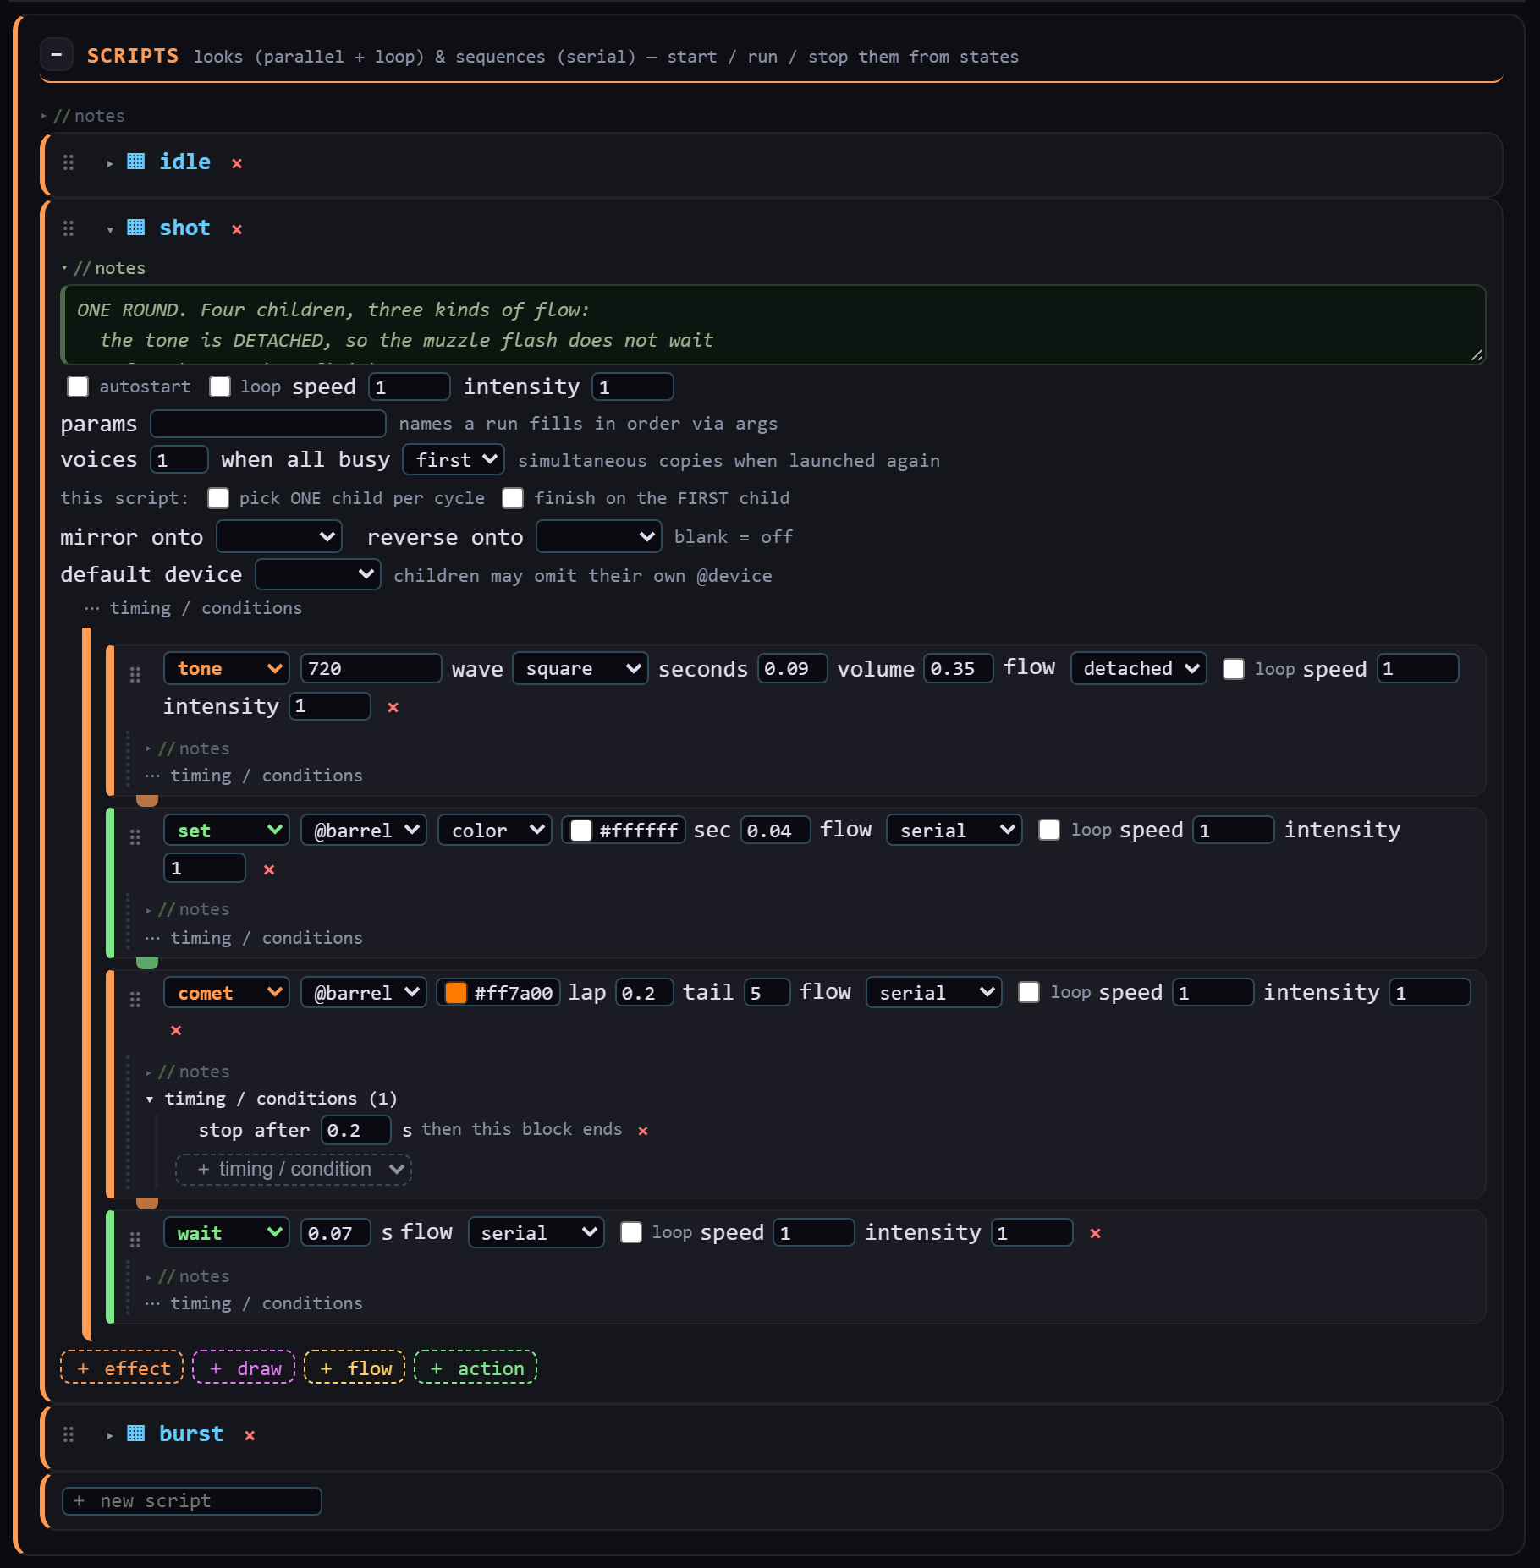Toggle the shot script loop checkbox
The height and width of the screenshot is (1568, 1540).
click(220, 387)
